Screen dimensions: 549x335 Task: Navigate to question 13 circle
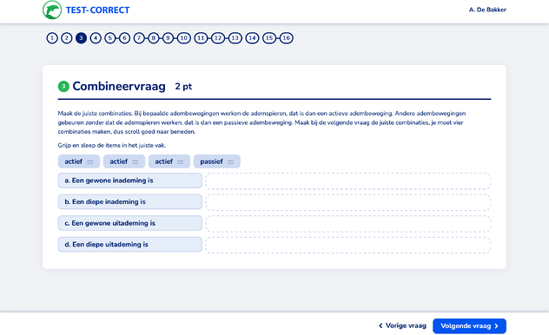tap(235, 38)
